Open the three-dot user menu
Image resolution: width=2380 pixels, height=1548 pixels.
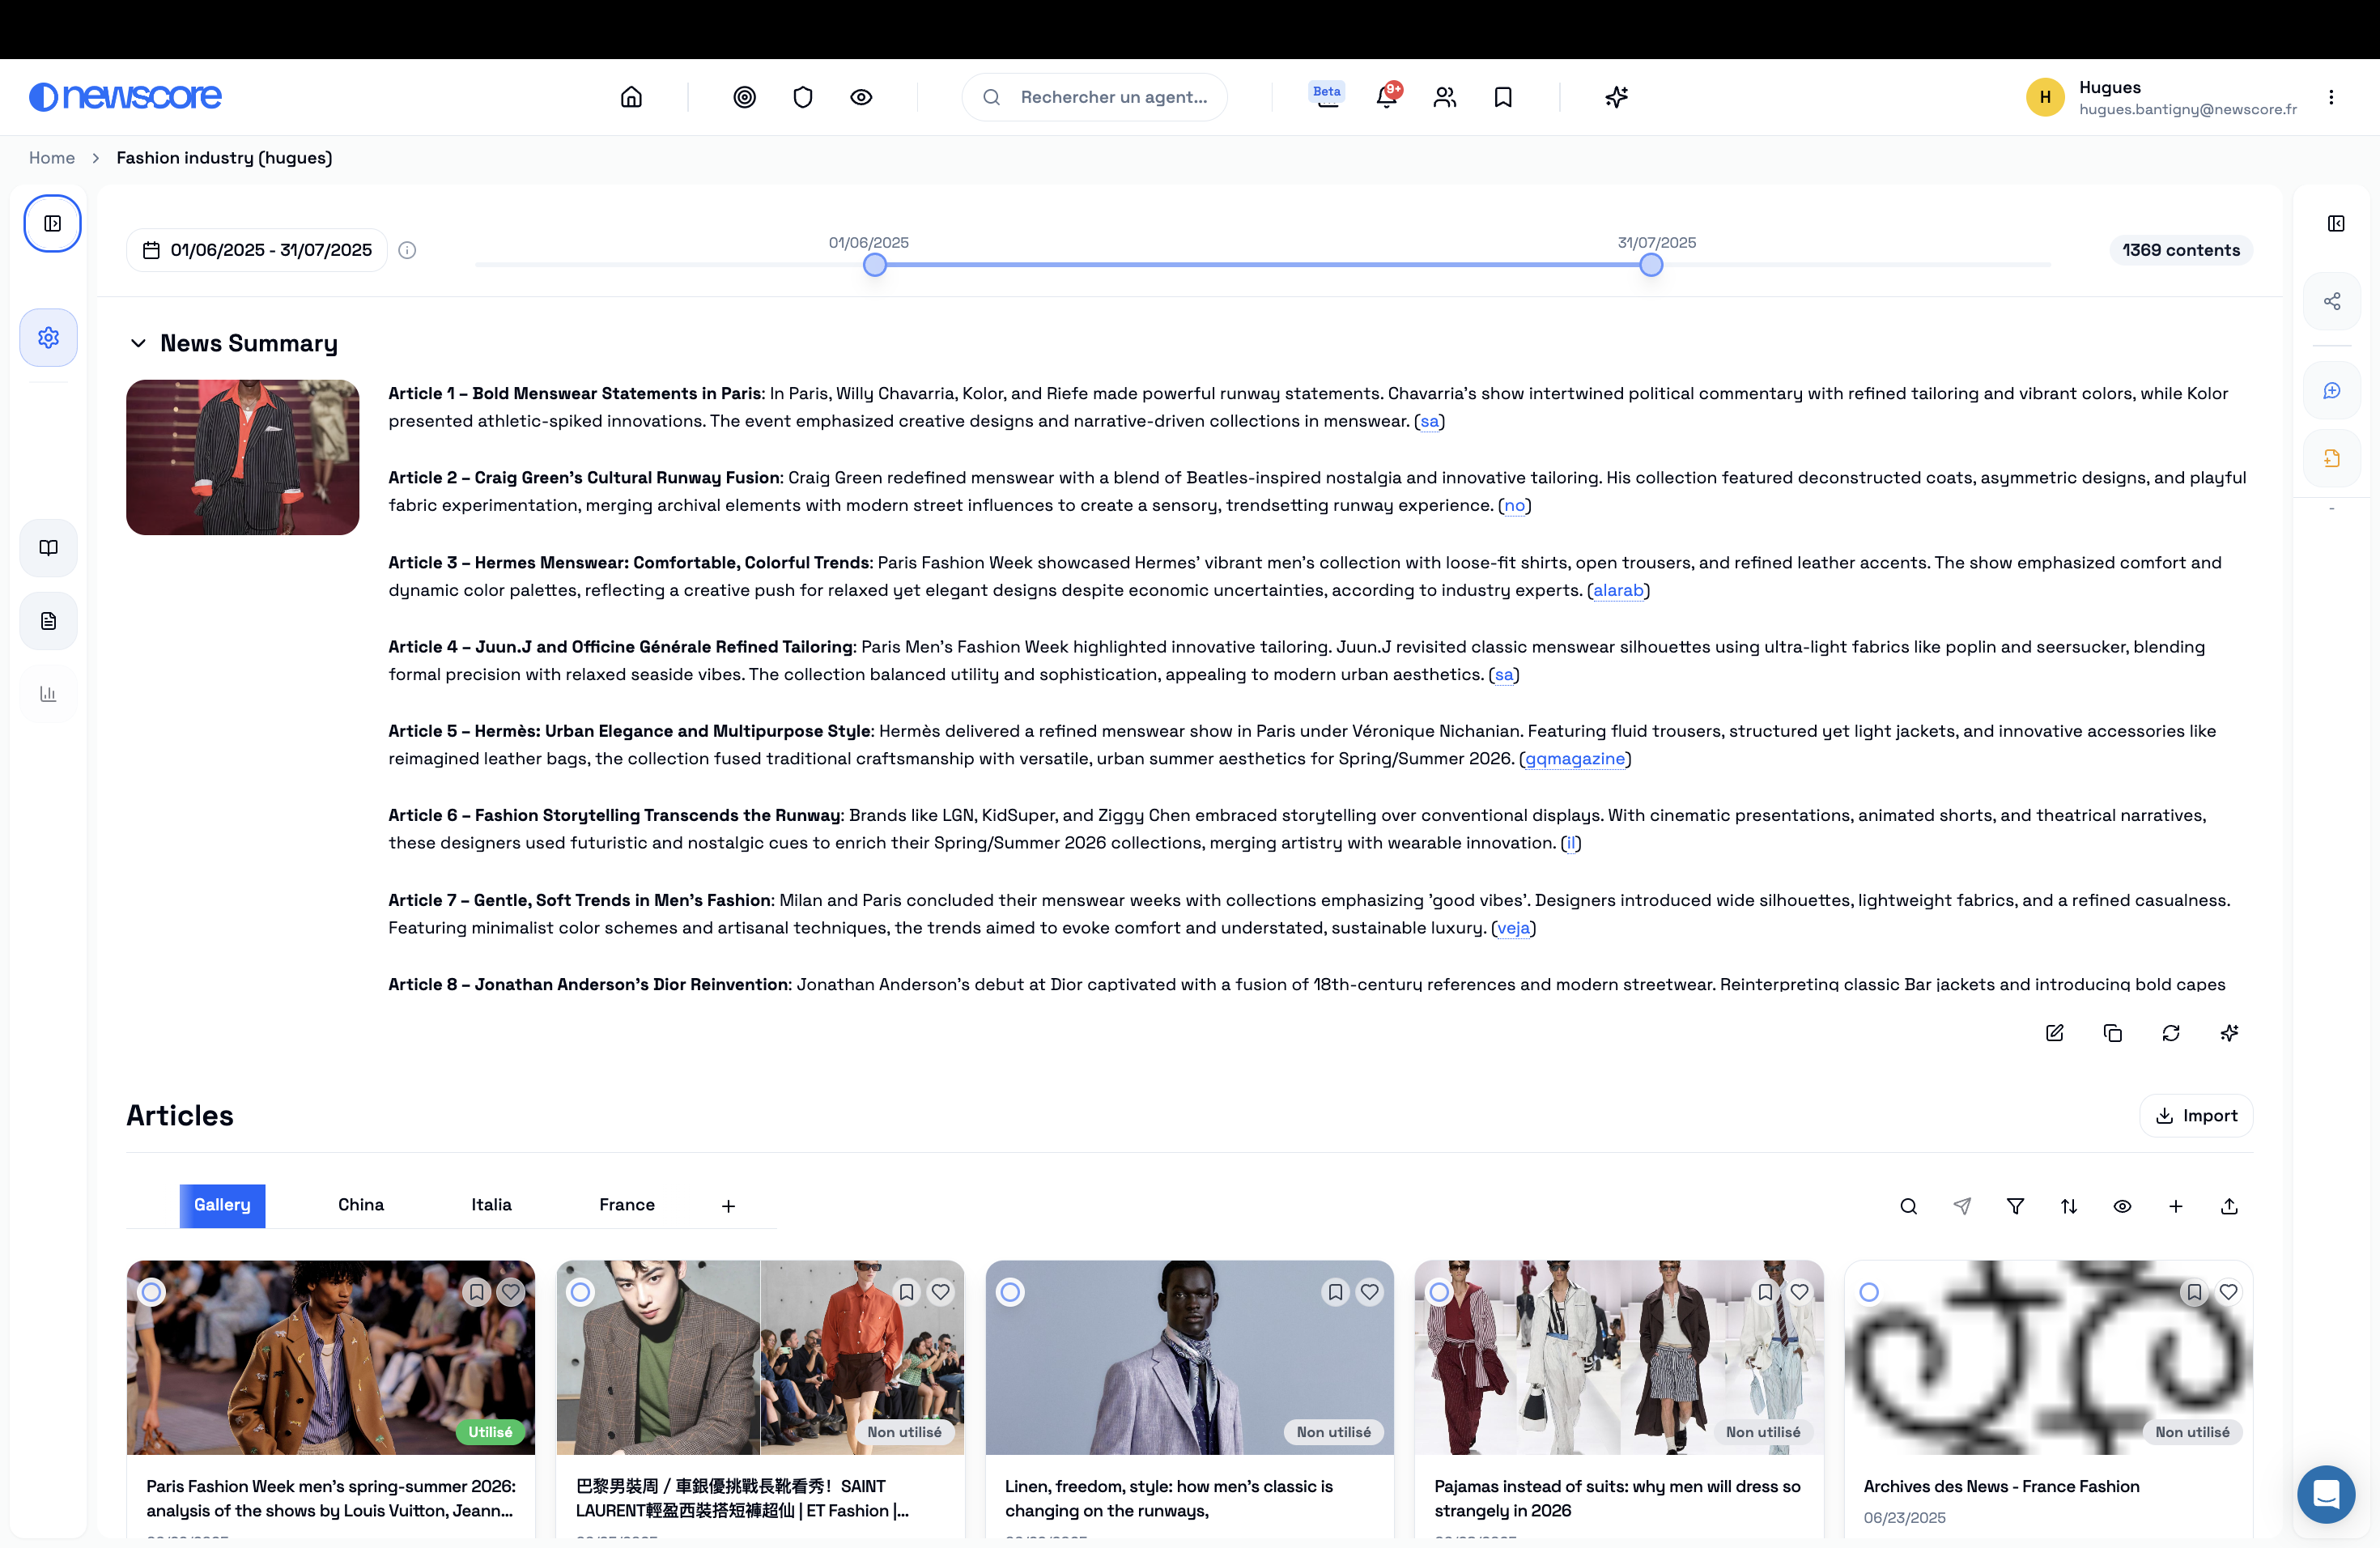point(2330,97)
